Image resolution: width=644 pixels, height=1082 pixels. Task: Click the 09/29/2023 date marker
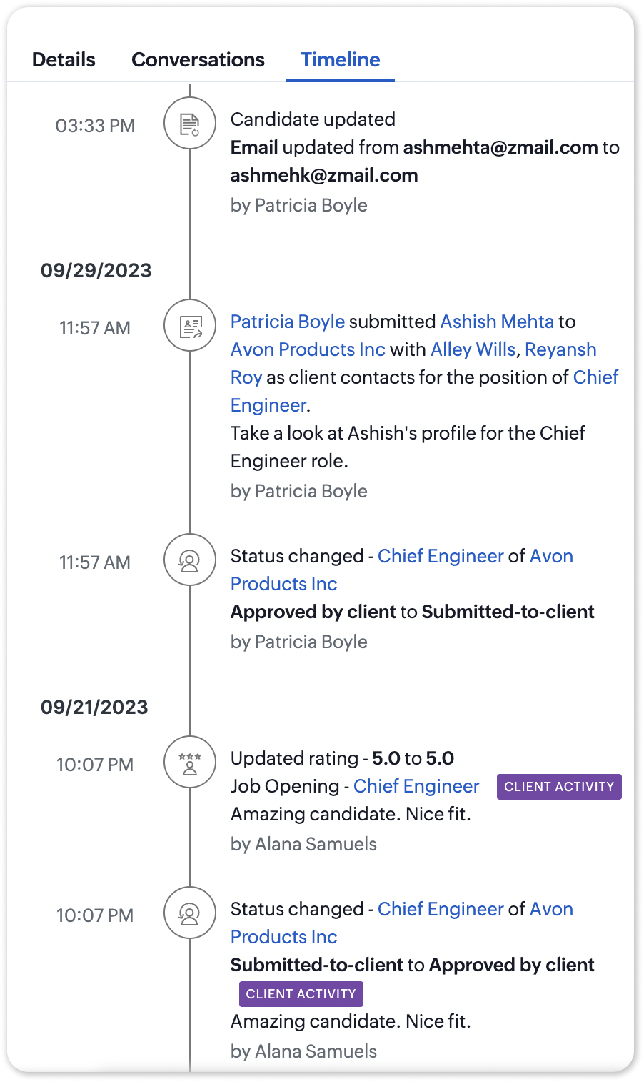[x=96, y=270]
